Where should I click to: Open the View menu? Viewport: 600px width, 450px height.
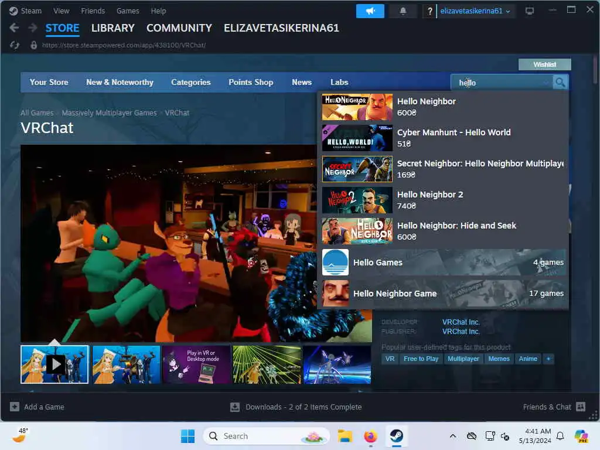(x=61, y=11)
